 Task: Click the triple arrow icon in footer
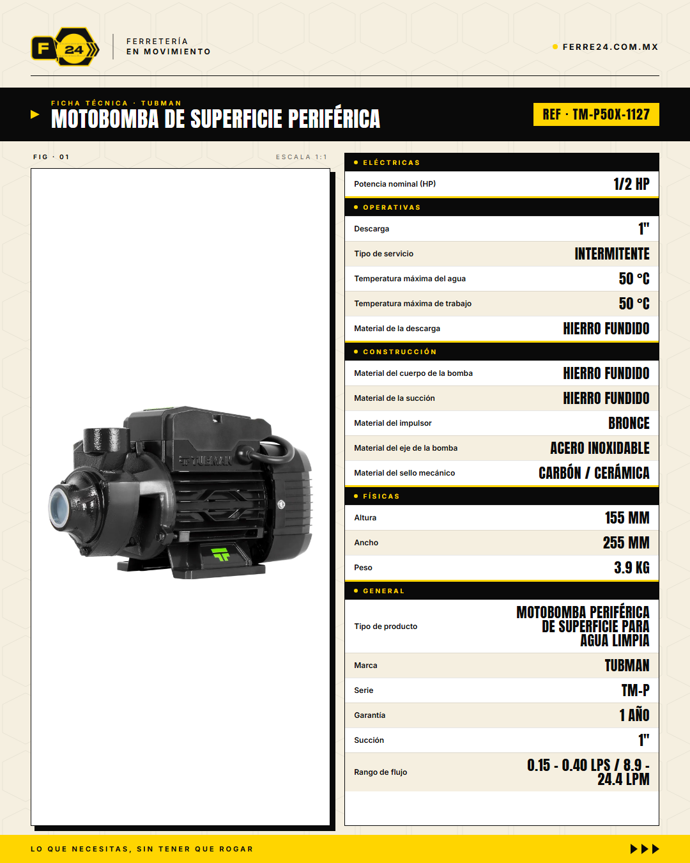pyautogui.click(x=645, y=849)
